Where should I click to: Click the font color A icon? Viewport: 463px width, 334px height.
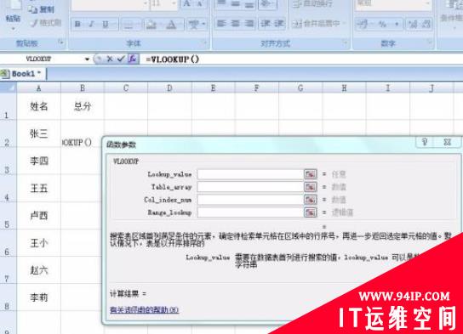coord(171,25)
